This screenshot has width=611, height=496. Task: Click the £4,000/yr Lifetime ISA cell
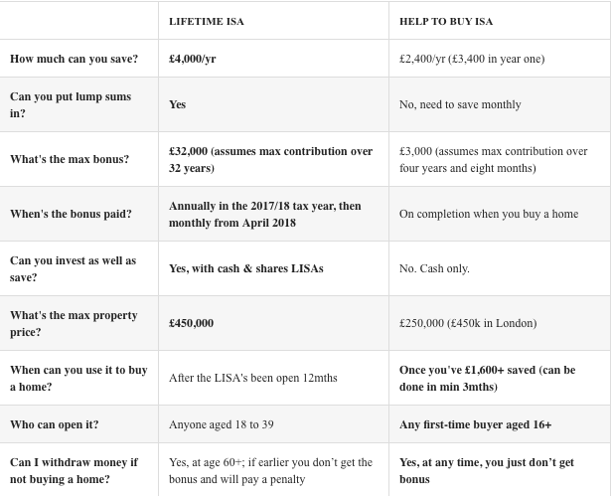[x=192, y=59]
